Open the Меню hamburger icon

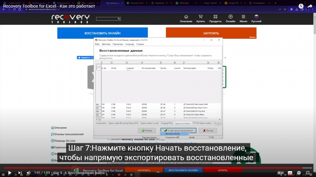point(243,18)
